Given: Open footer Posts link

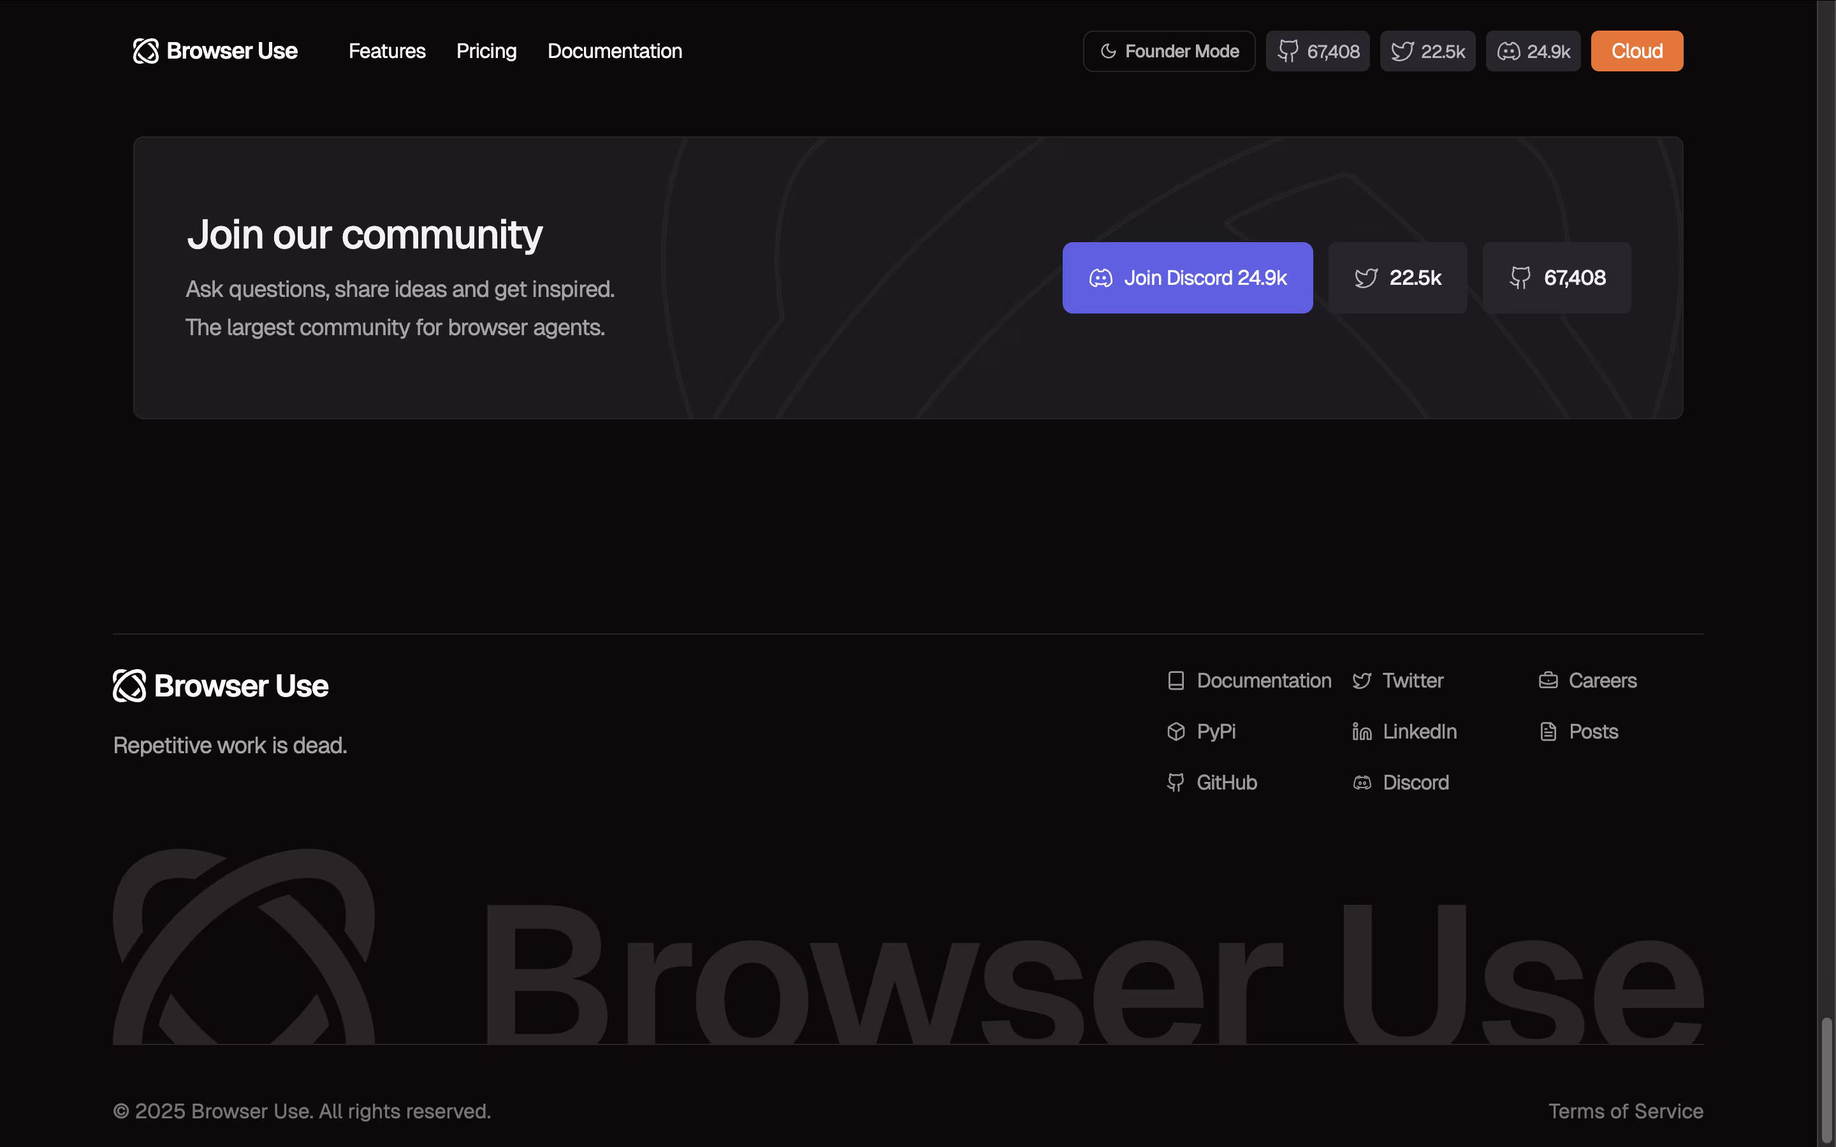Looking at the screenshot, I should coord(1593,732).
